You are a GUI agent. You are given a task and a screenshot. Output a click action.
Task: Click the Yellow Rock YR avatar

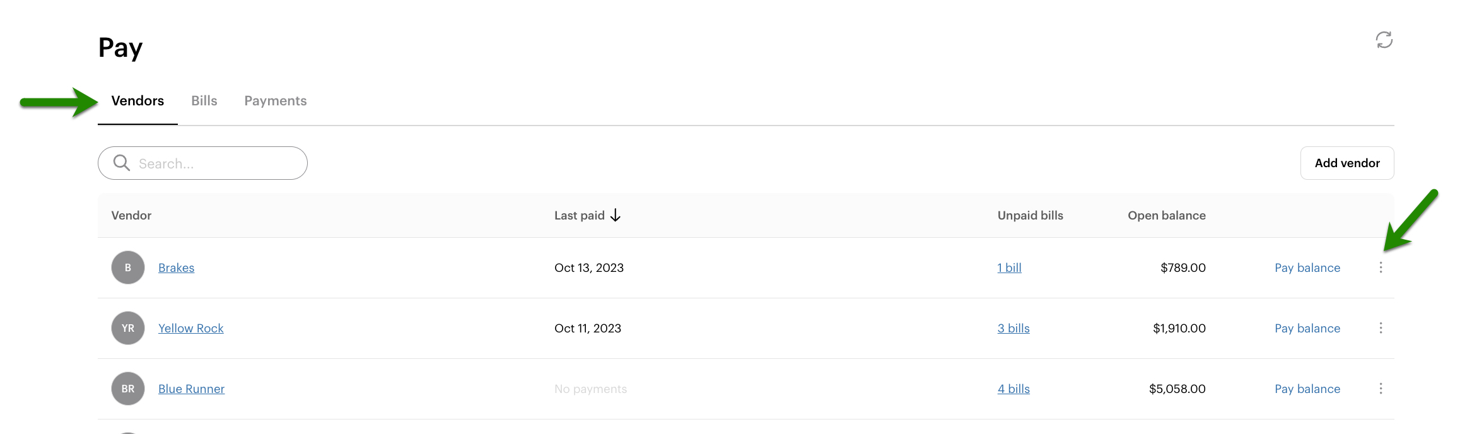pos(128,328)
